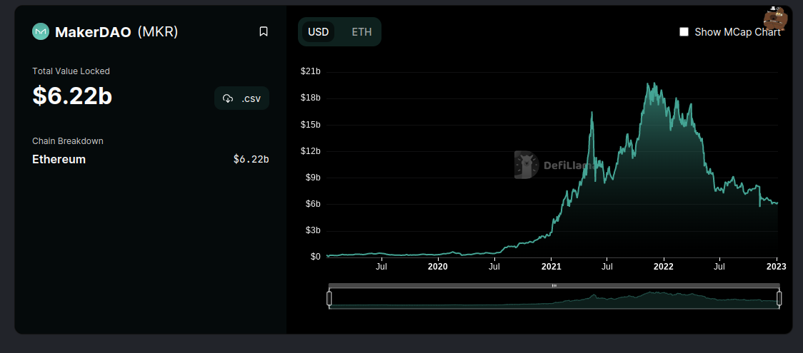Viewport: 803px width, 353px height.
Task: Enable the Show MCap Chart checkbox
Action: (684, 31)
